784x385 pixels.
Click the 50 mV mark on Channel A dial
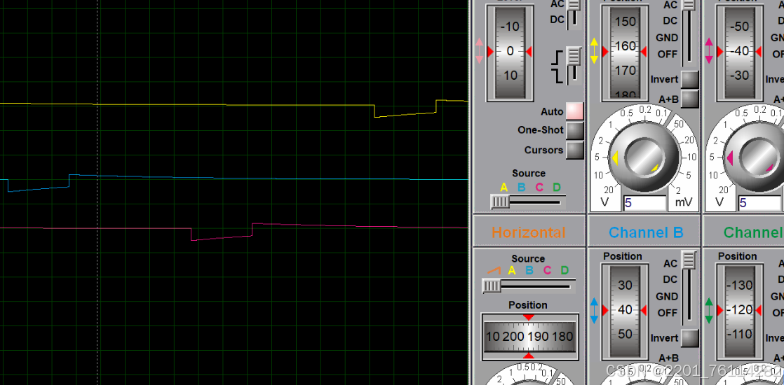tap(679, 123)
